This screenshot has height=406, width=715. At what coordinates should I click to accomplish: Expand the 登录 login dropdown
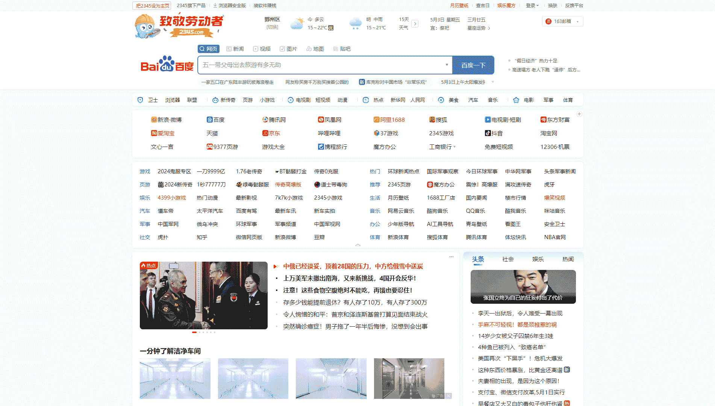click(532, 6)
